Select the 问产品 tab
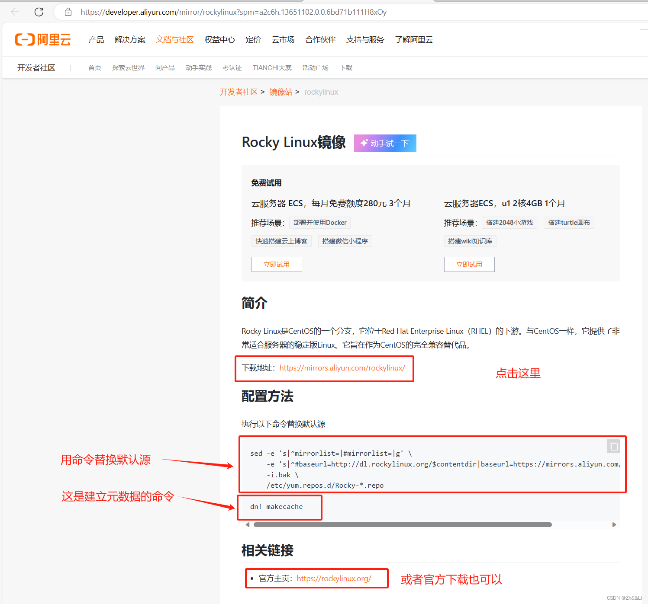The width and height of the screenshot is (648, 604). [165, 68]
